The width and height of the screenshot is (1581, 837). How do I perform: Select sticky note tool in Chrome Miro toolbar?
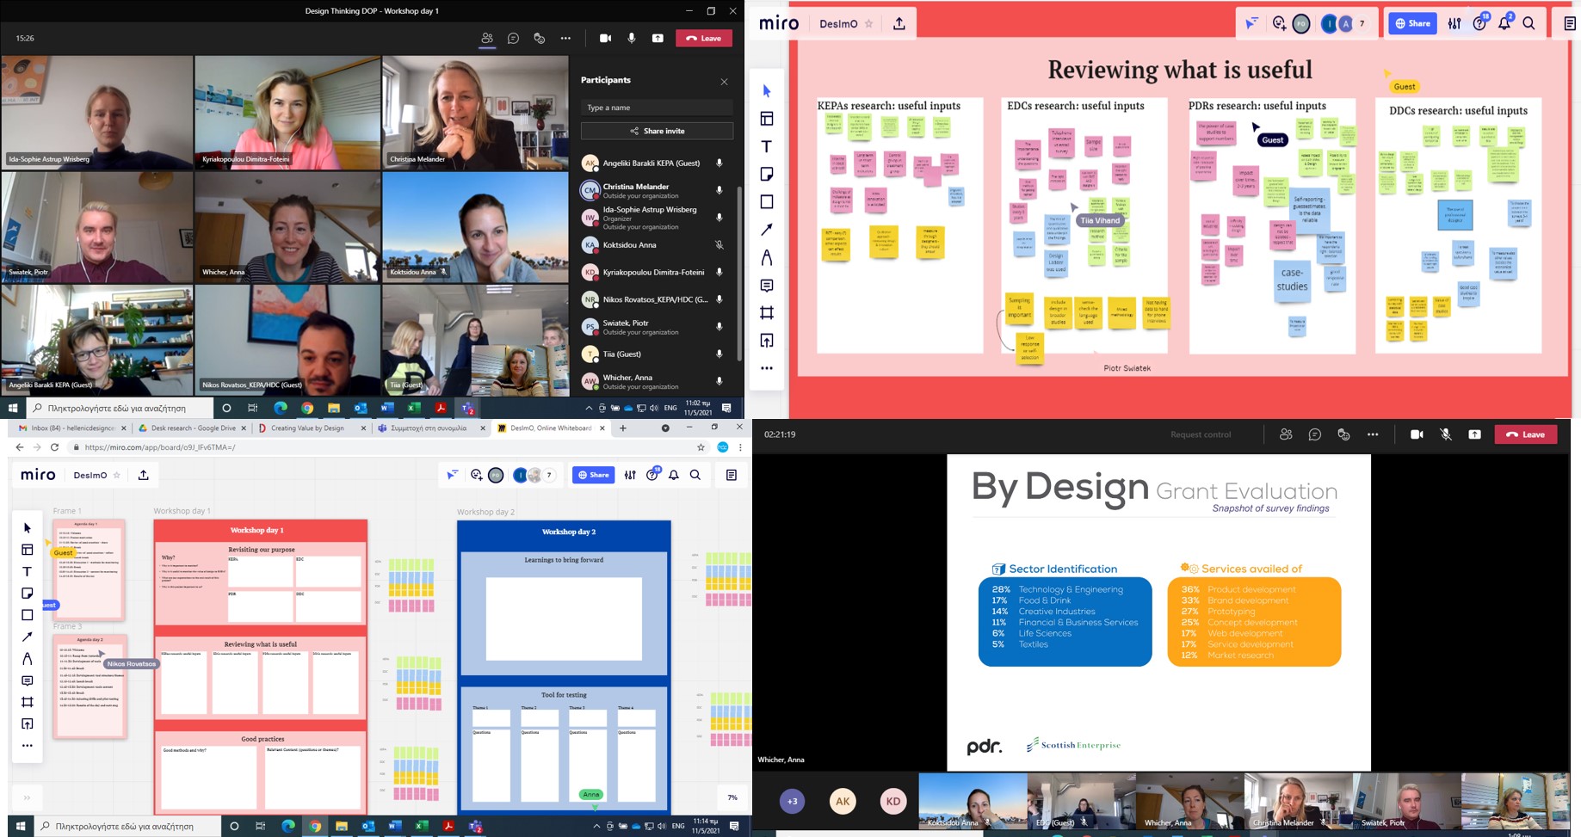pos(28,594)
